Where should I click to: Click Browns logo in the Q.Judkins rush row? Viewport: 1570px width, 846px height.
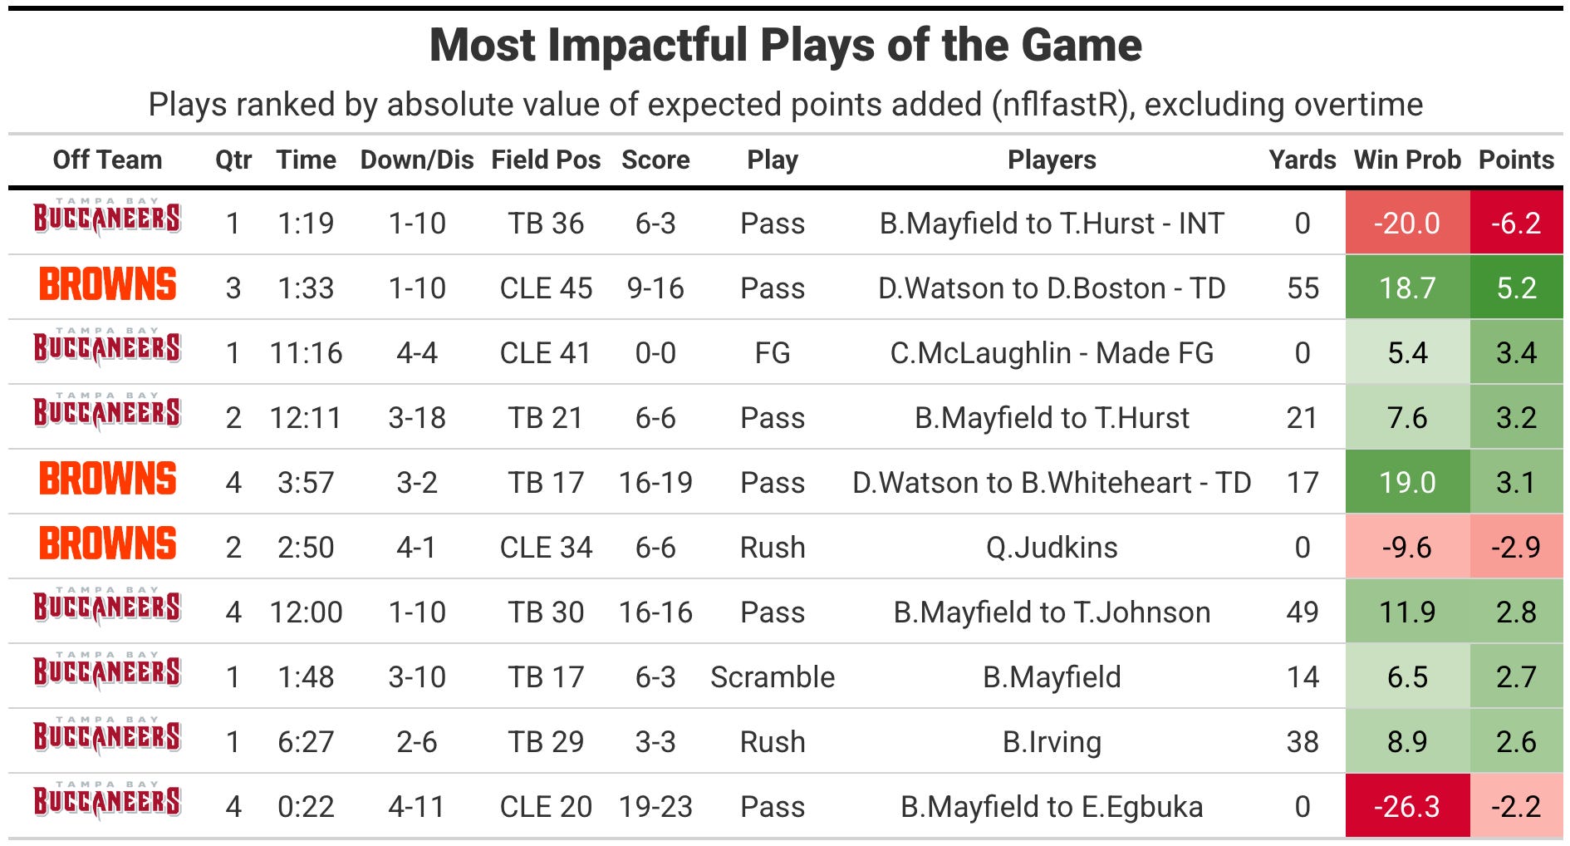point(107,544)
